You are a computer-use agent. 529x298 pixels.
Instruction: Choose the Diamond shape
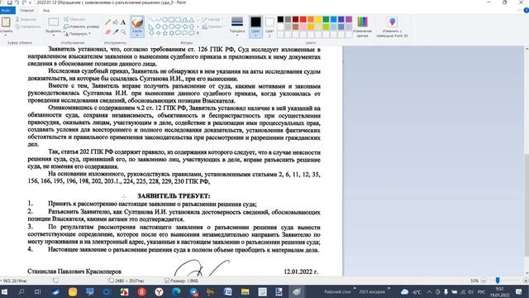[x=158, y=26]
